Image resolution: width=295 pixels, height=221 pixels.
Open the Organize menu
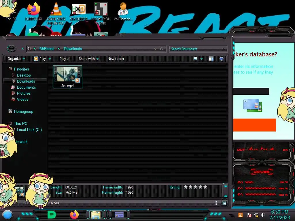(16, 59)
